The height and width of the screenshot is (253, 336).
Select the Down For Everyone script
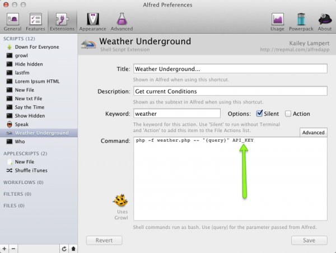[39, 47]
